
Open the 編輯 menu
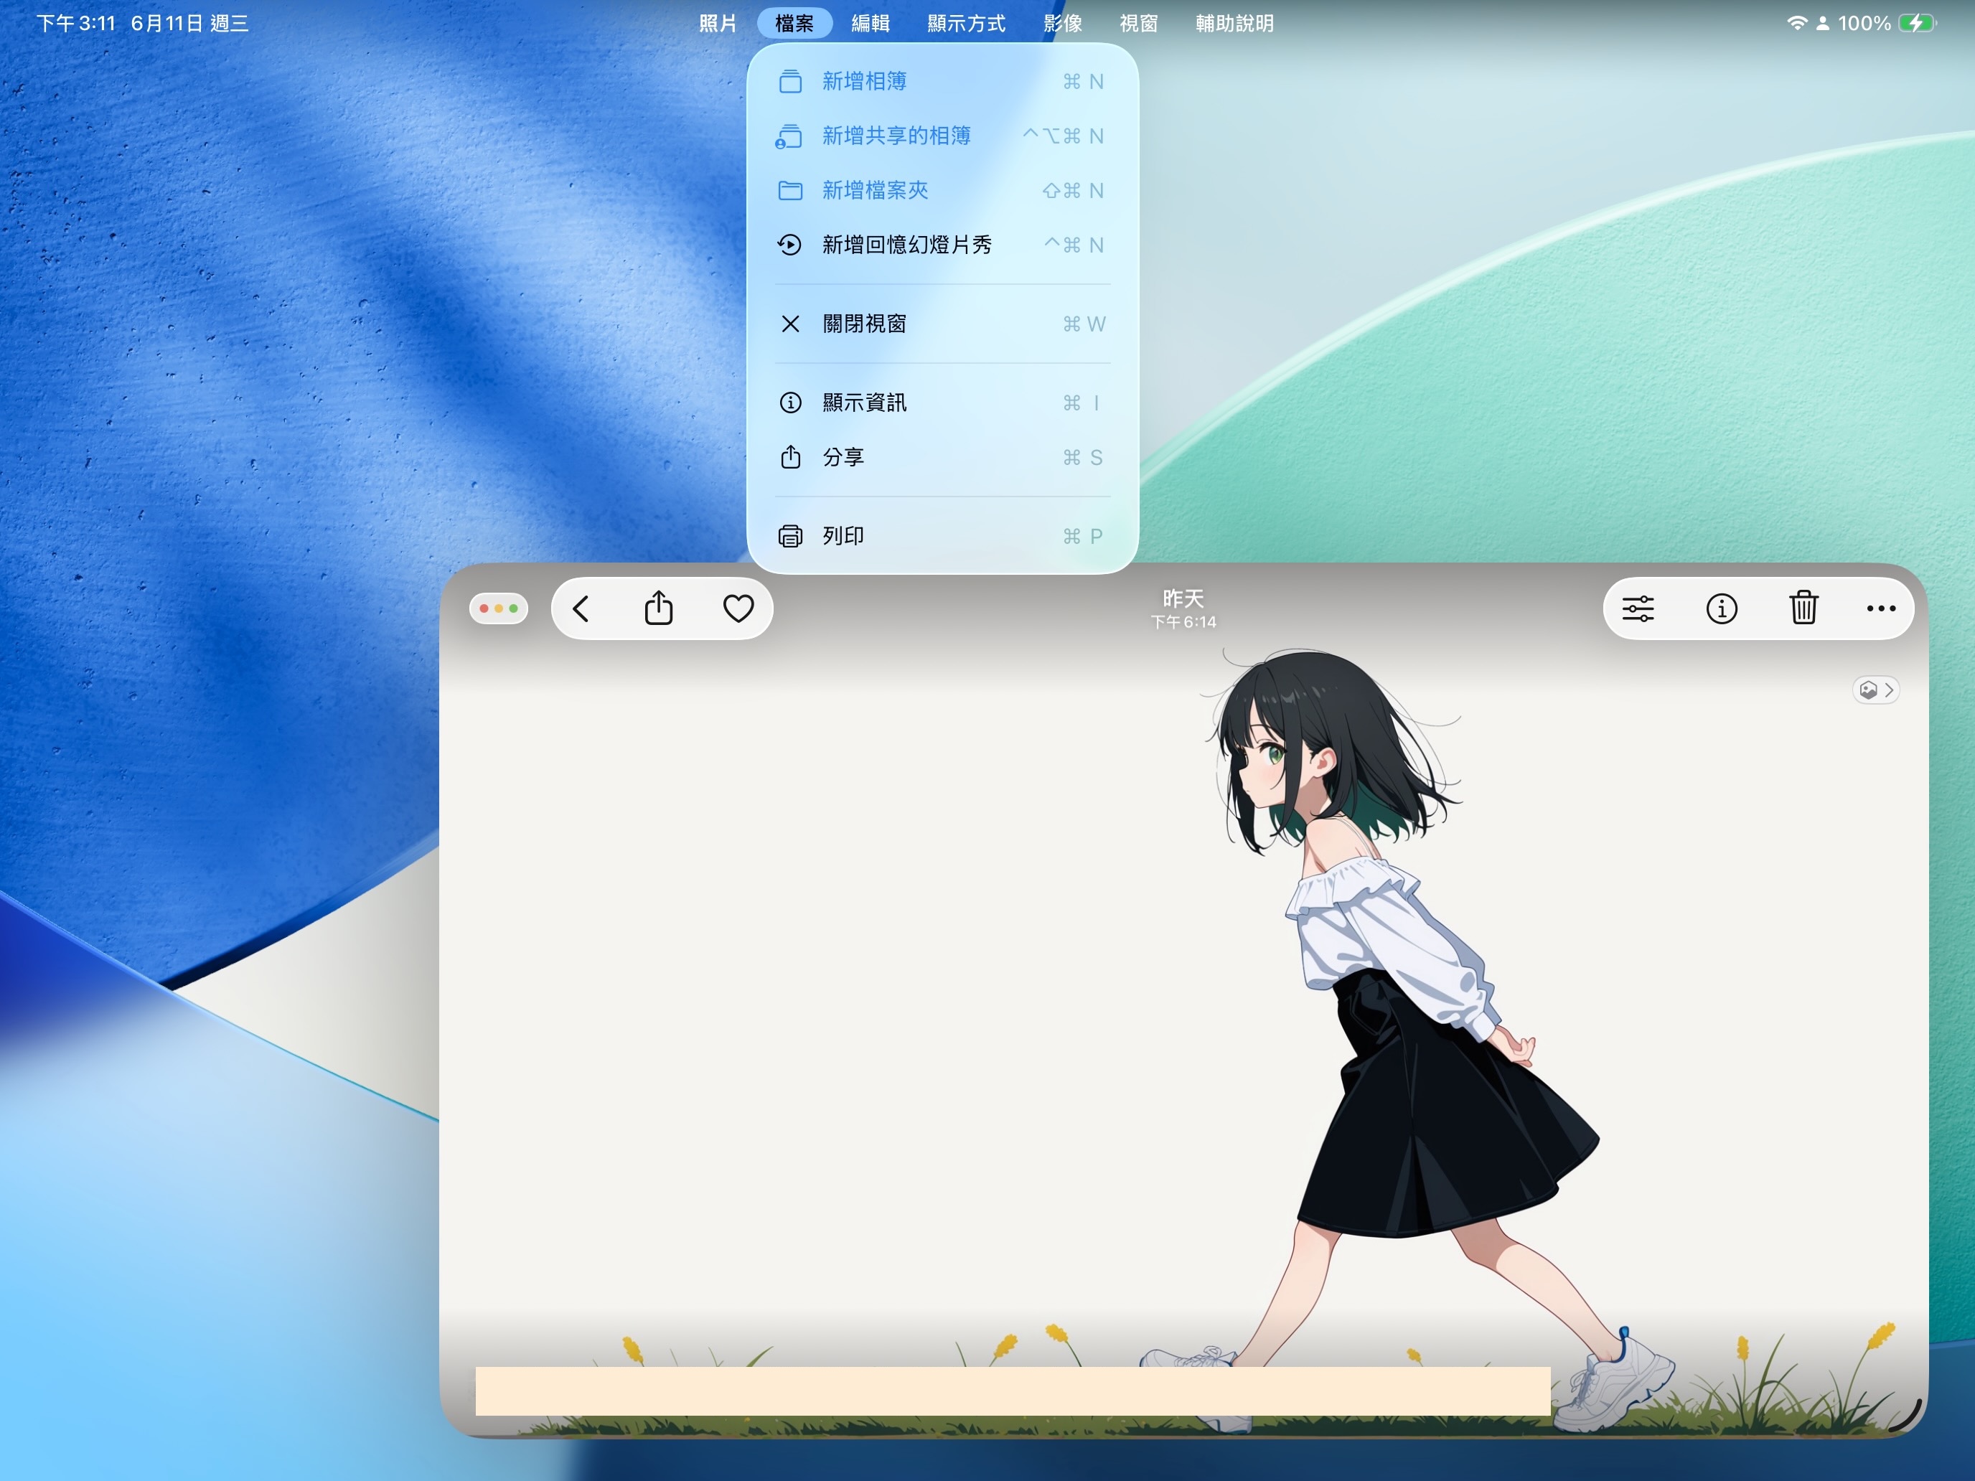pos(871,23)
